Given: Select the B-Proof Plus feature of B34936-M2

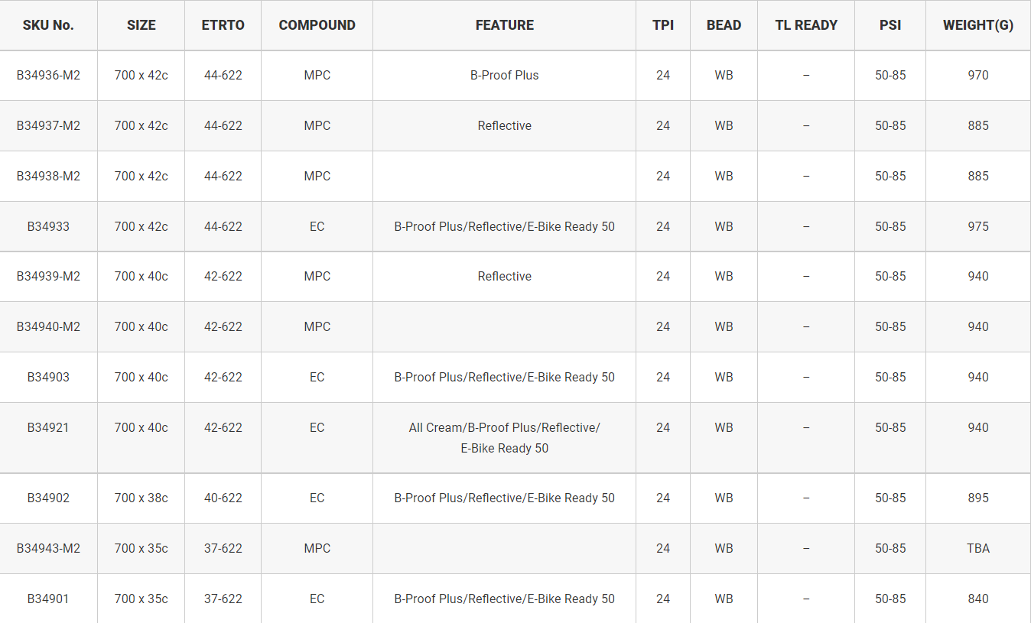Looking at the screenshot, I should tap(504, 75).
